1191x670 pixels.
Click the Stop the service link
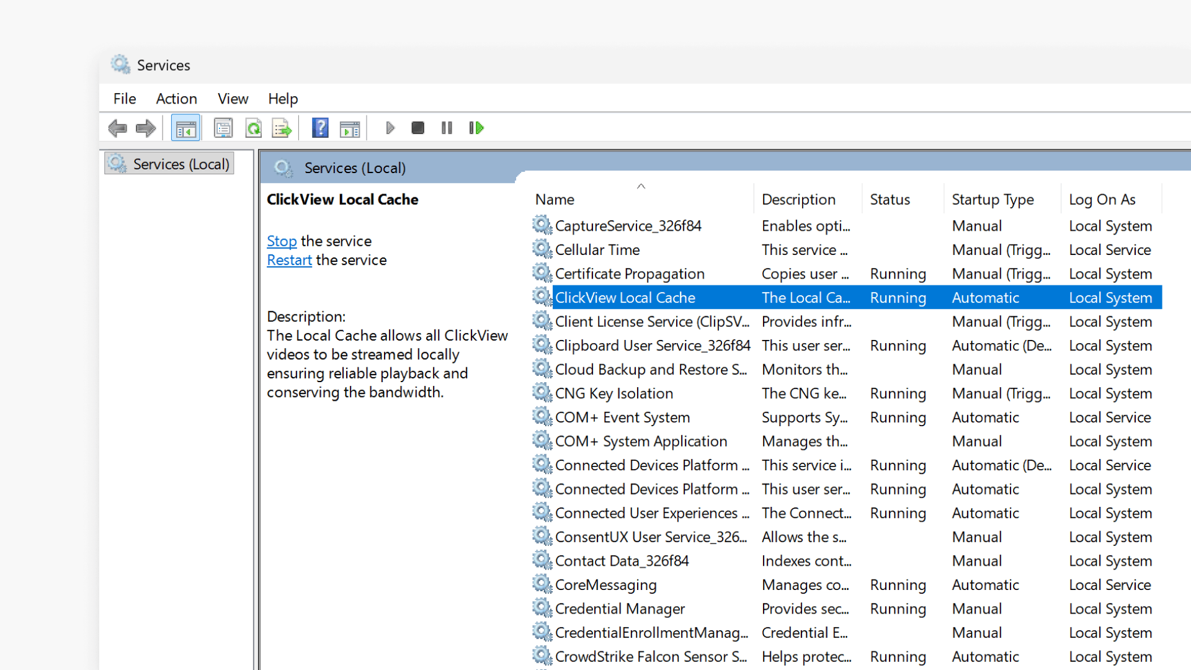coord(282,241)
